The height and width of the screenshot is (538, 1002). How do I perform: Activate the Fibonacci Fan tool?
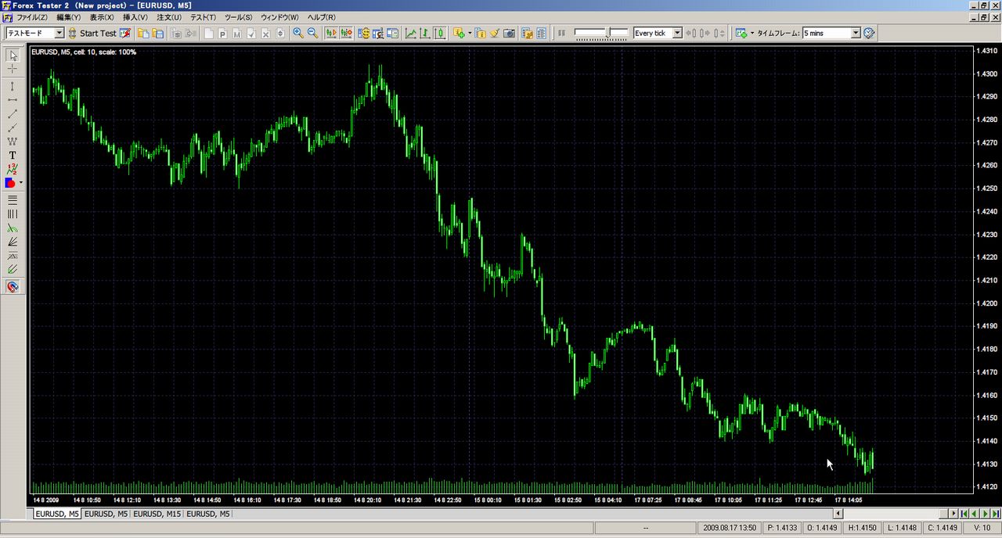12,242
